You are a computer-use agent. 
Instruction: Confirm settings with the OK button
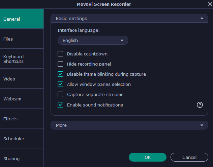pos(148,157)
